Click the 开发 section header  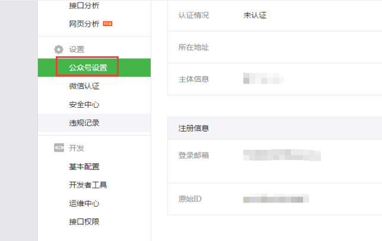pos(77,148)
